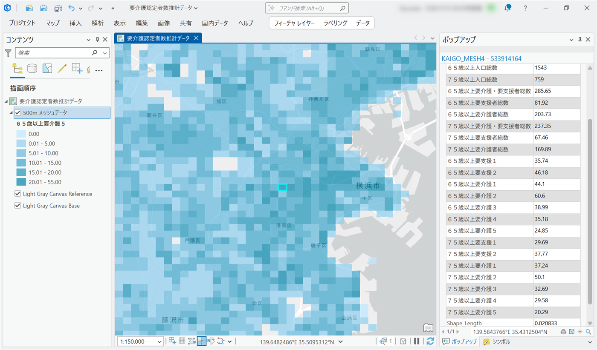
Task: Click the 20.01 - 55.00 legend color swatch
Action: [x=21, y=182]
